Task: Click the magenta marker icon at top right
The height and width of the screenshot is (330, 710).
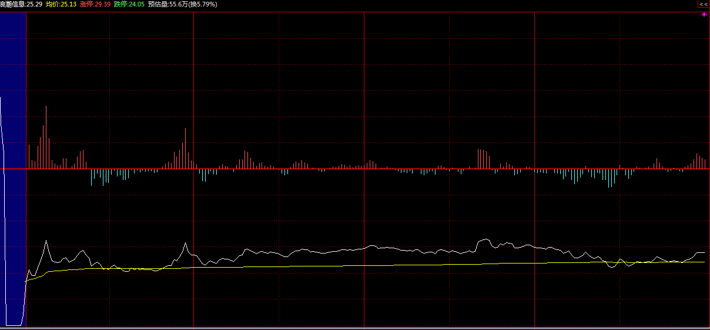Action: pos(704,15)
